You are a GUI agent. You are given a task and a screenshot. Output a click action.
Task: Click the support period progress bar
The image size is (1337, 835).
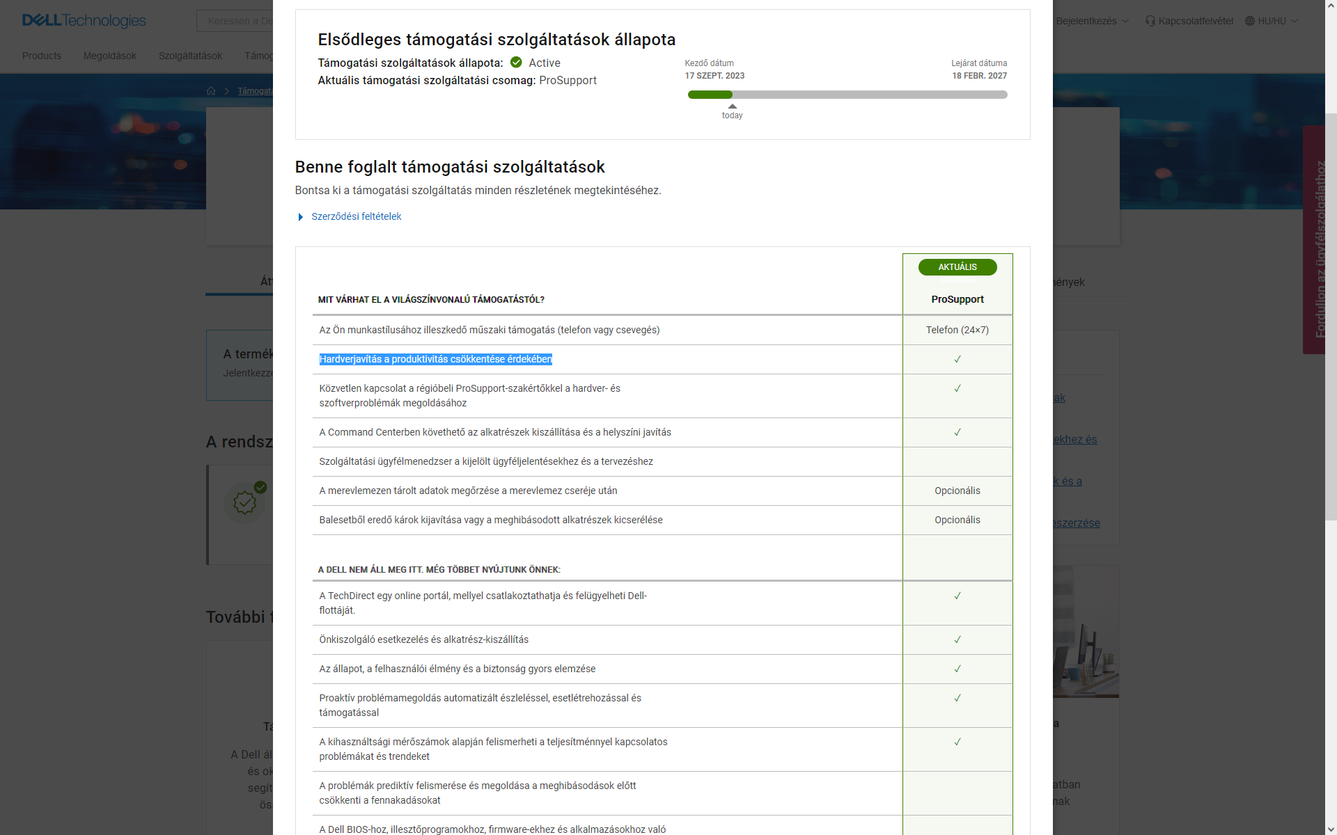847,95
